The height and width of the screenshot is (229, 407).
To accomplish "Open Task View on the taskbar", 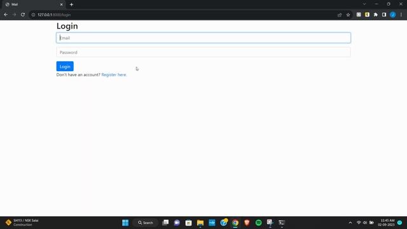I will tap(165, 223).
